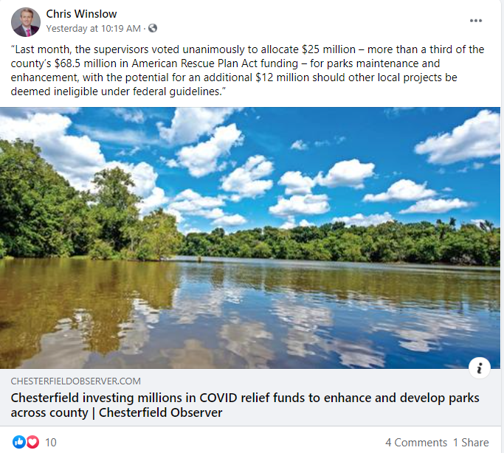Screen dimensions: 504x453
Task: Open Chris Winslow's profile via his name
Action: coord(81,14)
